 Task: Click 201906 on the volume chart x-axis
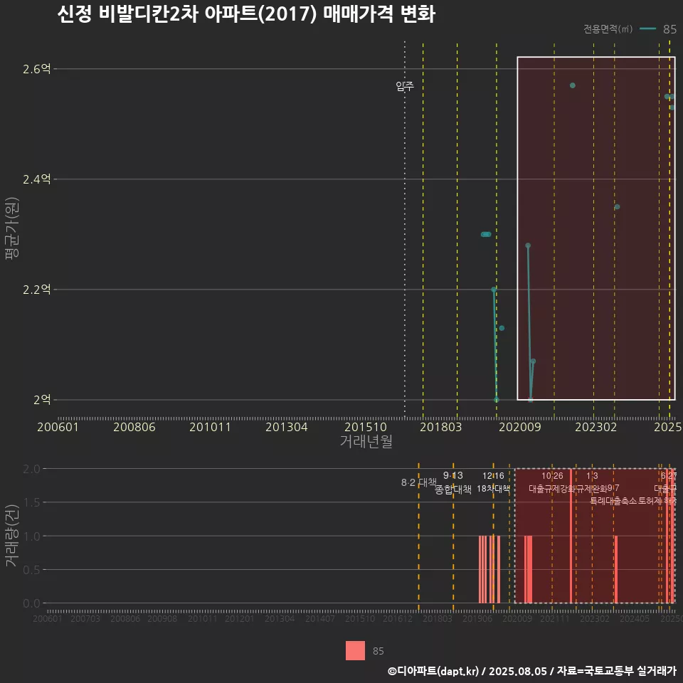[477, 618]
